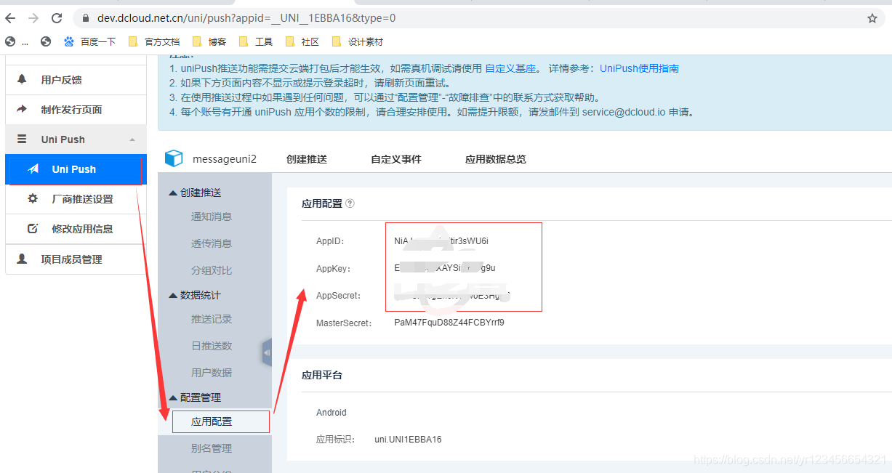Open 通知消息 in the left menu
The height and width of the screenshot is (473, 892).
[x=212, y=217]
